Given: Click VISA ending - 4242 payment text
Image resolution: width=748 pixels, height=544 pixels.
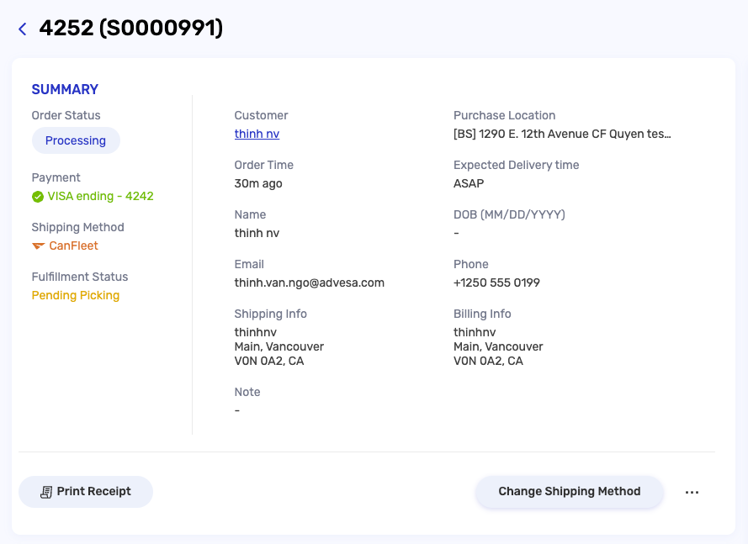Looking at the screenshot, I should tap(100, 197).
